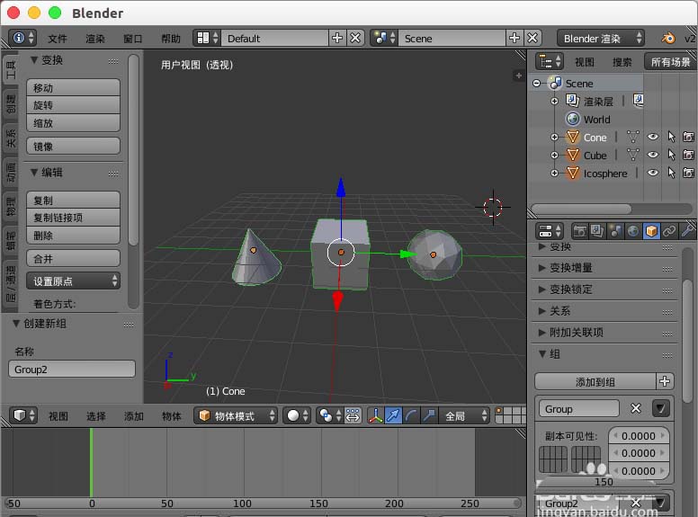Add a new screen layout next to Default
This screenshot has width=698, height=517.
337,39
